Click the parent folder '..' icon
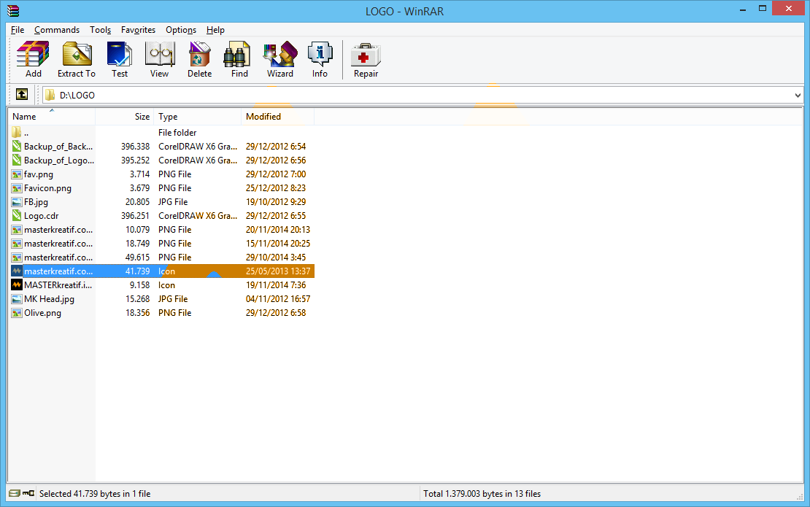Image resolution: width=810 pixels, height=507 pixels. [x=17, y=132]
